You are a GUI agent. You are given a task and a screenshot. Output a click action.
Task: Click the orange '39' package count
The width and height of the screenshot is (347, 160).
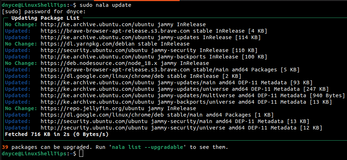coord(5,147)
